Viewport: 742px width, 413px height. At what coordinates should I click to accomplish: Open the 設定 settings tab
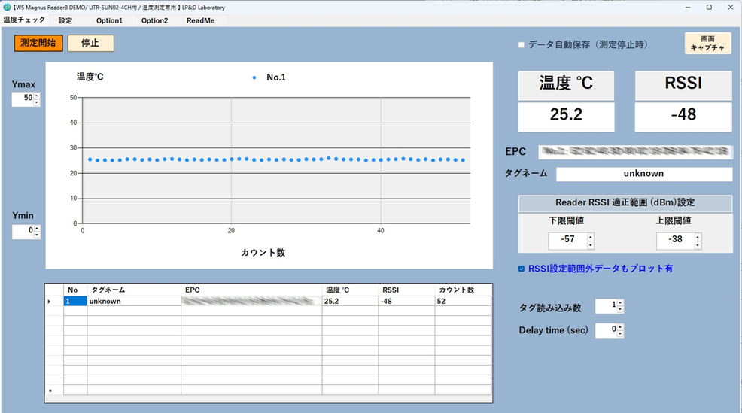(x=65, y=20)
